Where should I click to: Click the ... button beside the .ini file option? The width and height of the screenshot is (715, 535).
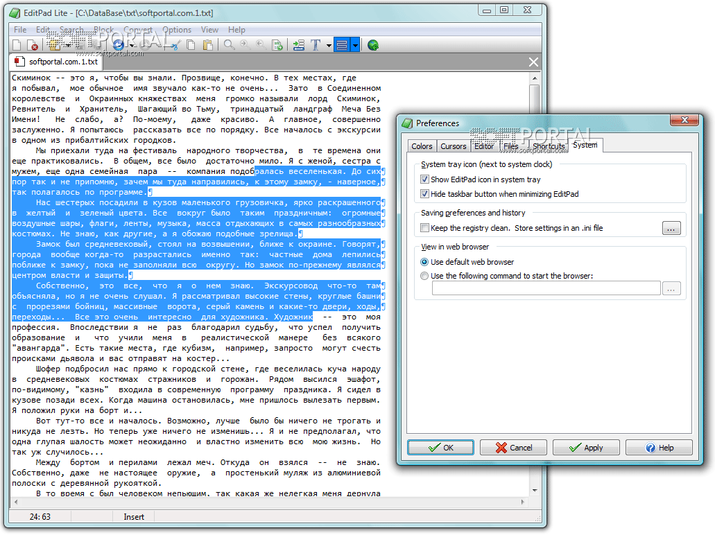671,228
